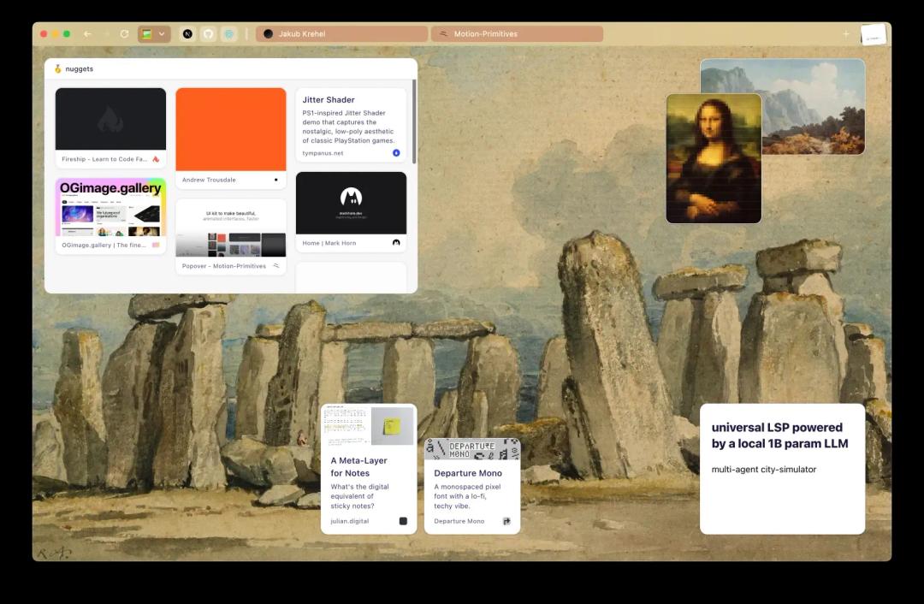The height and width of the screenshot is (604, 924).
Task: Open the Departure Mono pixel banner image
Action: [472, 449]
